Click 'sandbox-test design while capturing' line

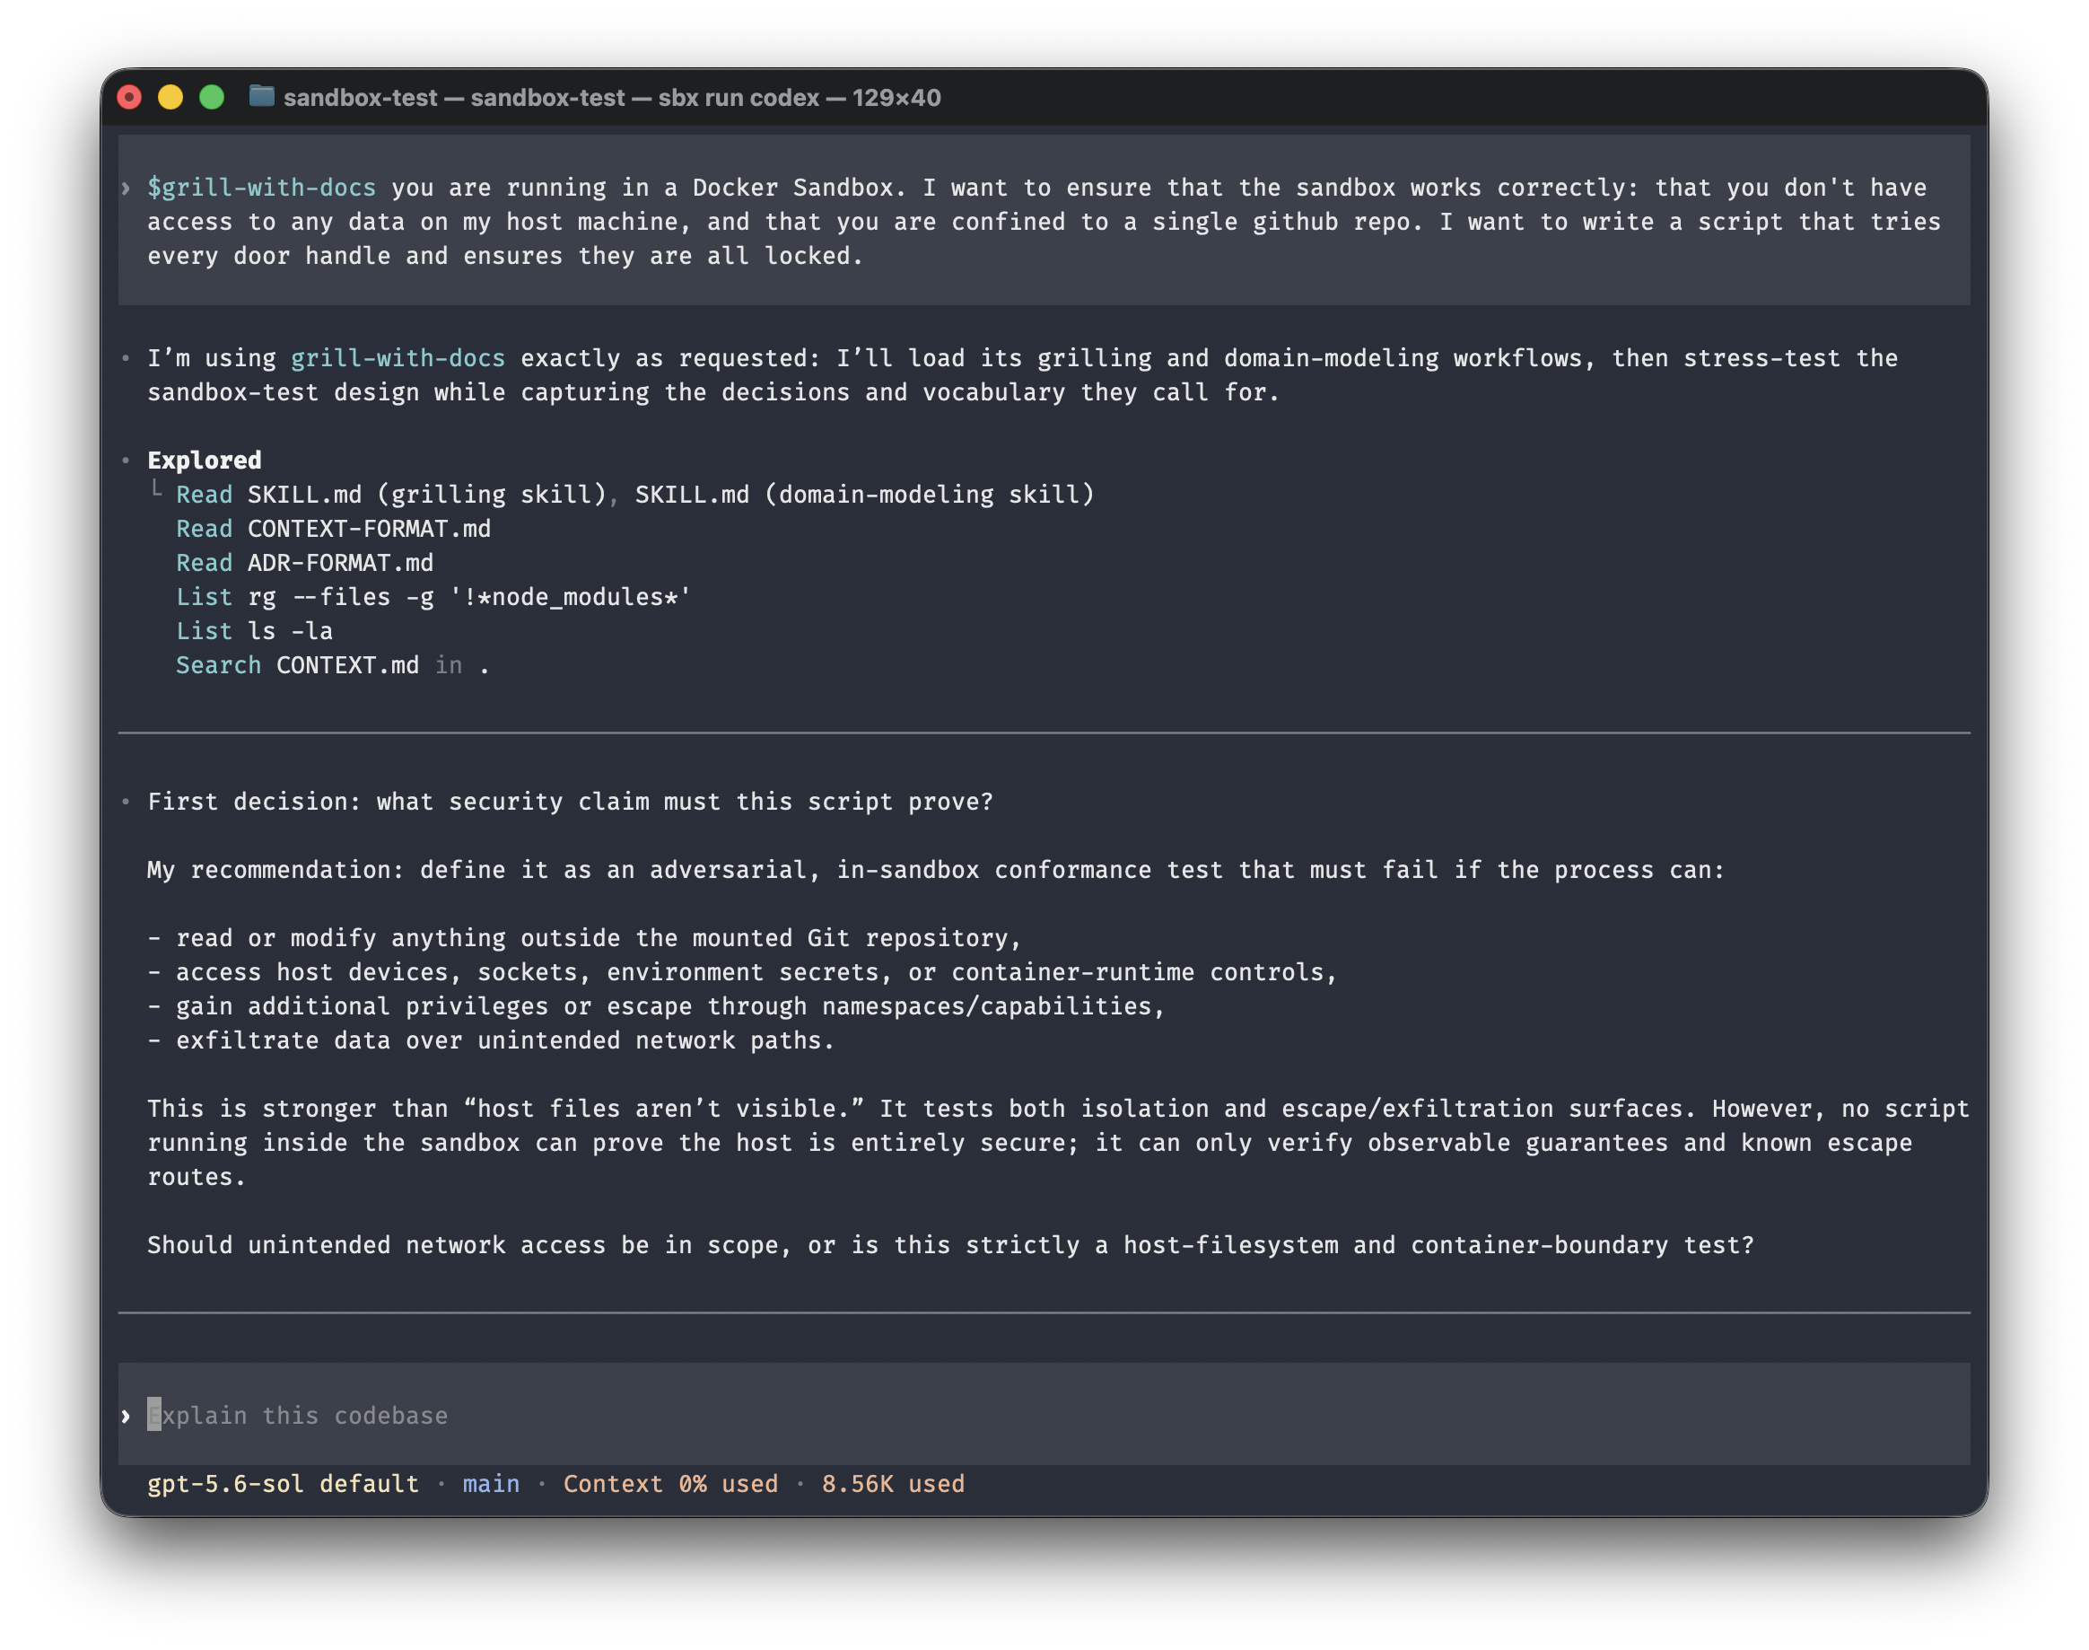pyautogui.click(x=713, y=392)
